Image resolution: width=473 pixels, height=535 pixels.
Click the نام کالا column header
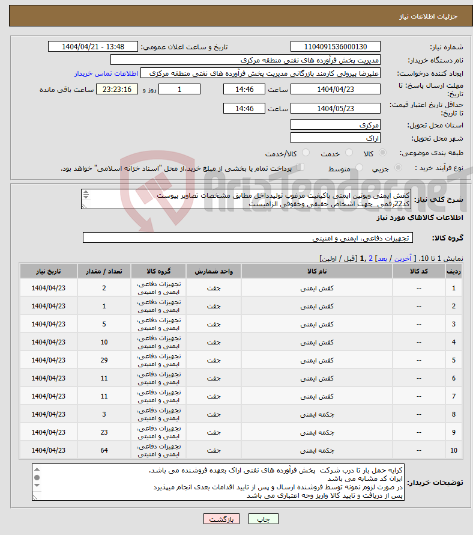316,271
